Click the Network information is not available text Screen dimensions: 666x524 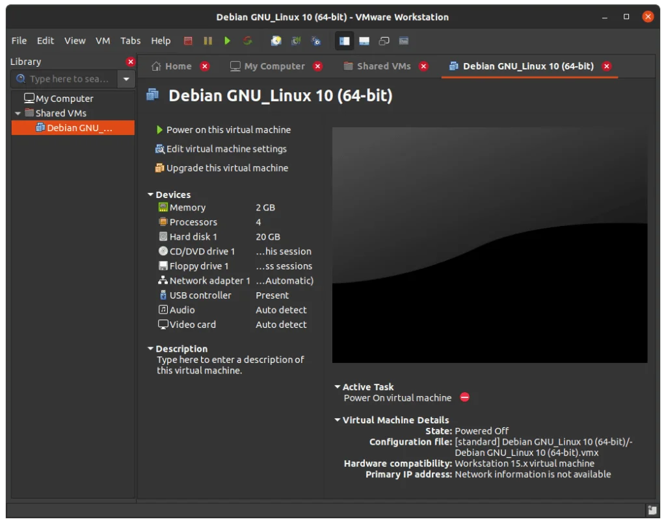coord(533,475)
